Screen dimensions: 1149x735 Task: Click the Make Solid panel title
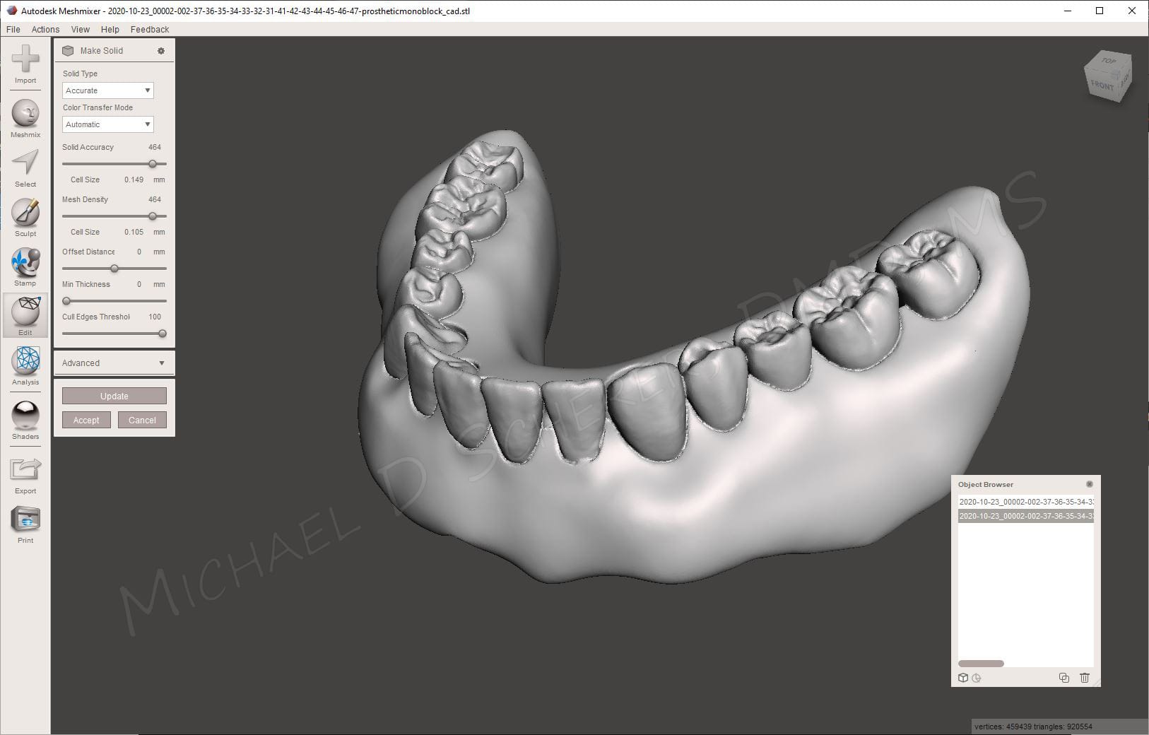[x=102, y=51]
